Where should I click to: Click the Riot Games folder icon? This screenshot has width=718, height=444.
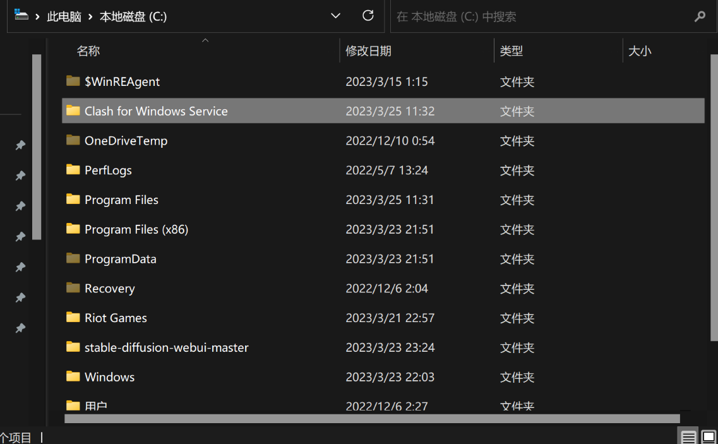pyautogui.click(x=73, y=318)
